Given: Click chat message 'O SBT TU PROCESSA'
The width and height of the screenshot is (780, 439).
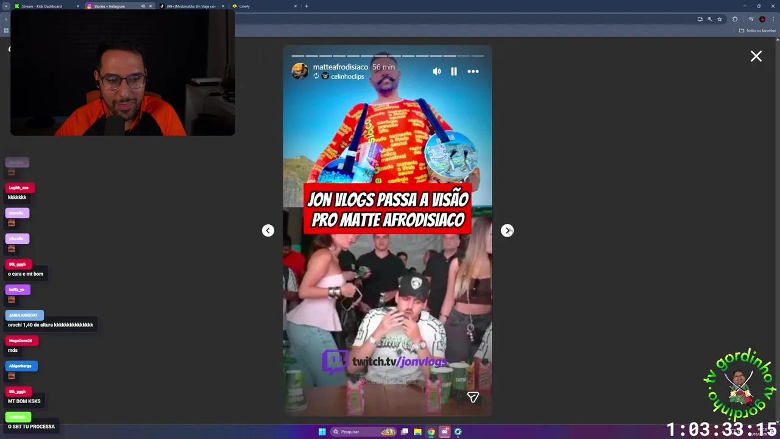Looking at the screenshot, I should point(31,426).
